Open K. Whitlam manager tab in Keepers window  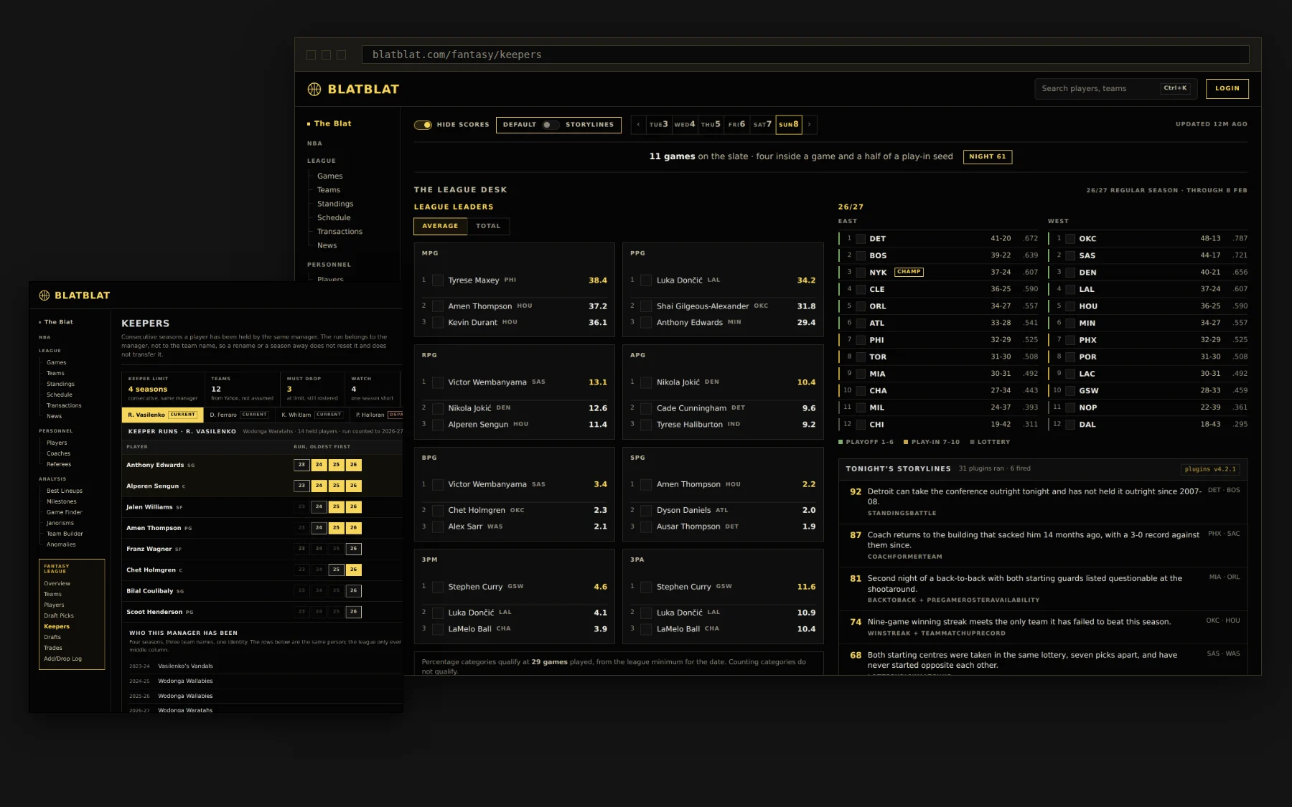pyautogui.click(x=312, y=415)
